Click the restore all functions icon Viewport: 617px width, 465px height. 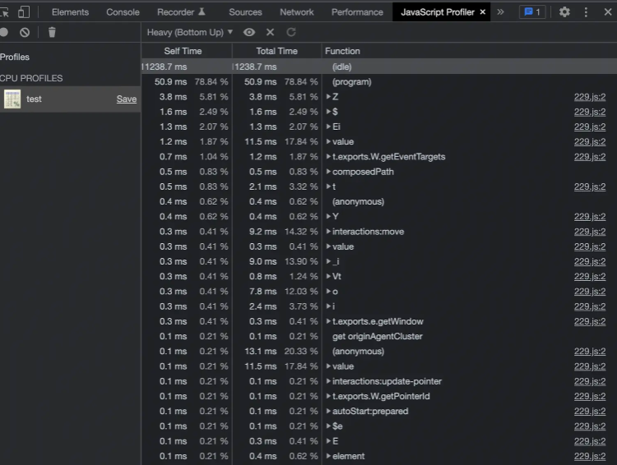[290, 32]
